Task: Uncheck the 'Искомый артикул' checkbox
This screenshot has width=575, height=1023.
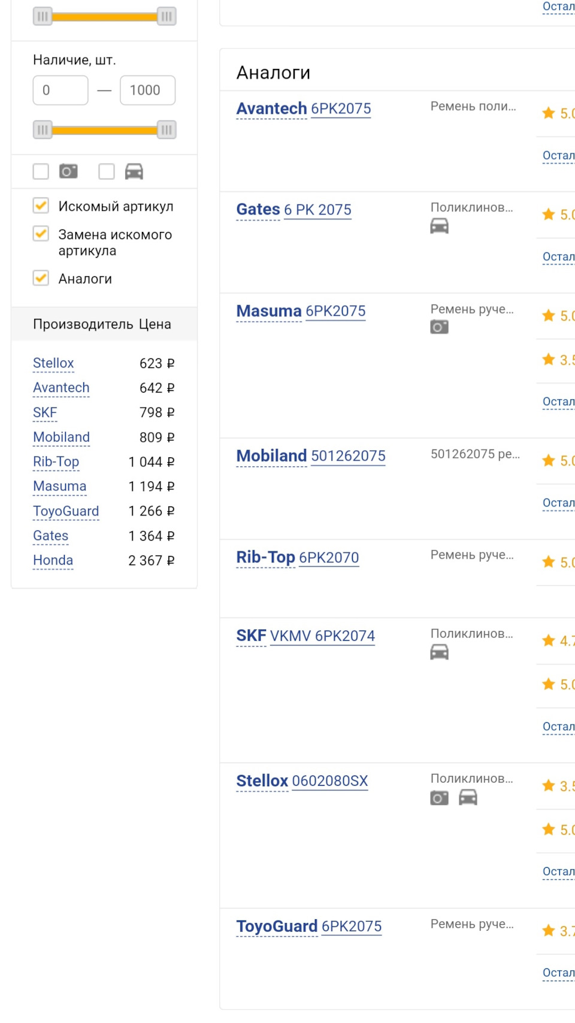Action: [x=41, y=206]
